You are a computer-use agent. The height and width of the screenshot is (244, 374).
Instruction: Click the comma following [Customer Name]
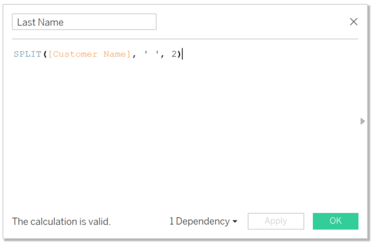coord(134,56)
